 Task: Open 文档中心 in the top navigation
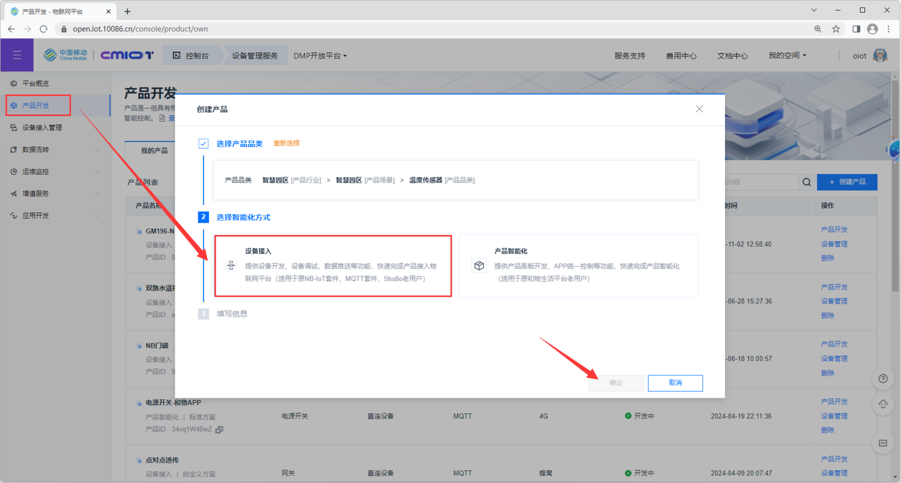733,55
